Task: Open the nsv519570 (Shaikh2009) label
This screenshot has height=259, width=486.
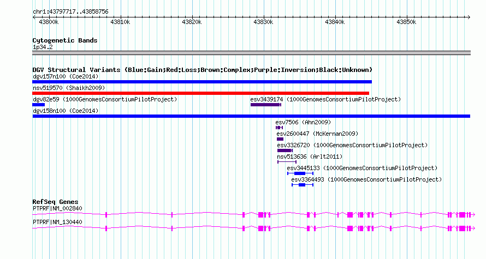Action: tap(69, 88)
